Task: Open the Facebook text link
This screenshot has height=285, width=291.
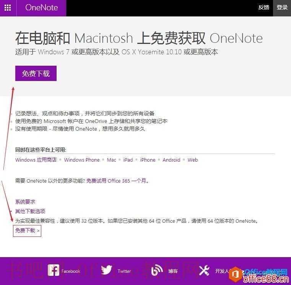Action: point(71,271)
